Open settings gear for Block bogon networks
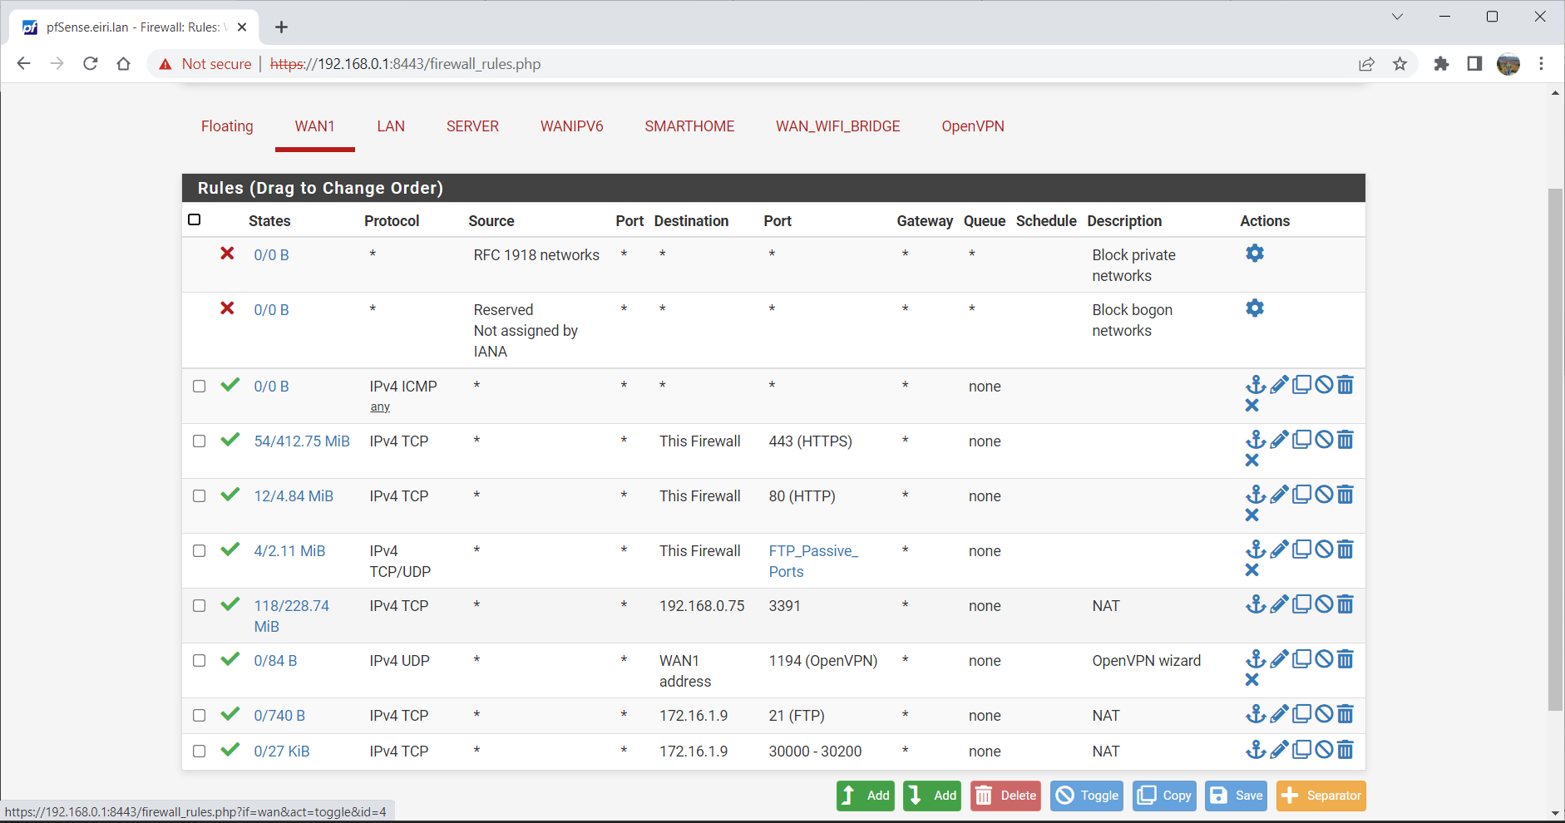The height and width of the screenshot is (823, 1565). click(1255, 308)
